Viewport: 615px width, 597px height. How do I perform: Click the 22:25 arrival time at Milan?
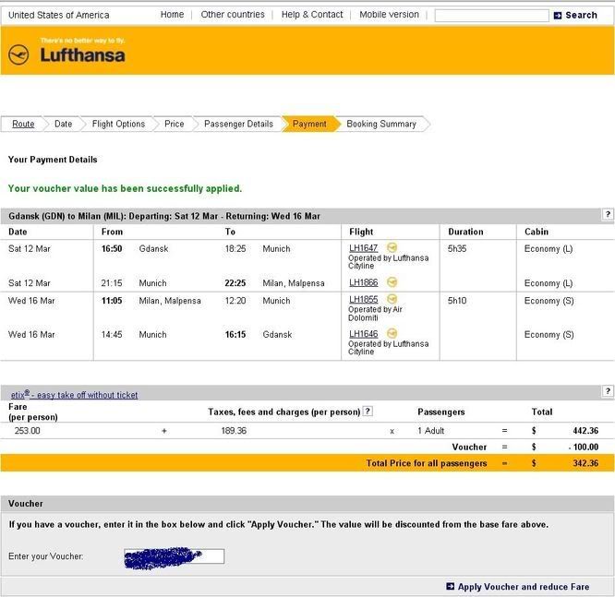point(235,283)
